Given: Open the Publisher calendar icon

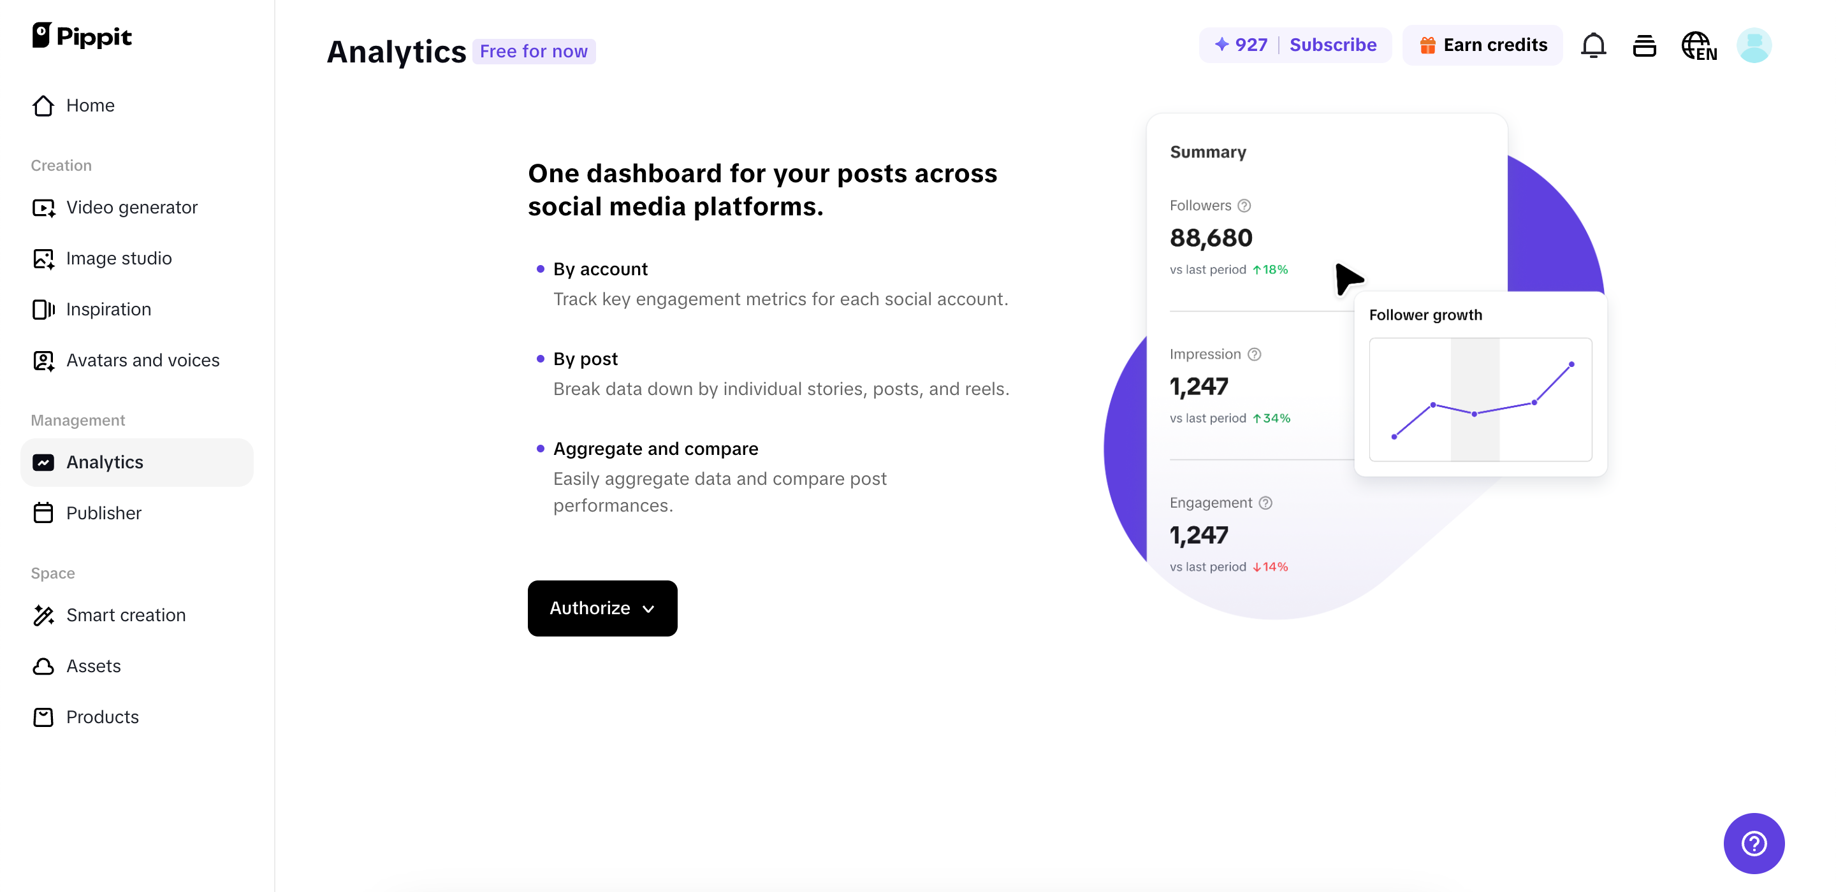Looking at the screenshot, I should pyautogui.click(x=43, y=512).
